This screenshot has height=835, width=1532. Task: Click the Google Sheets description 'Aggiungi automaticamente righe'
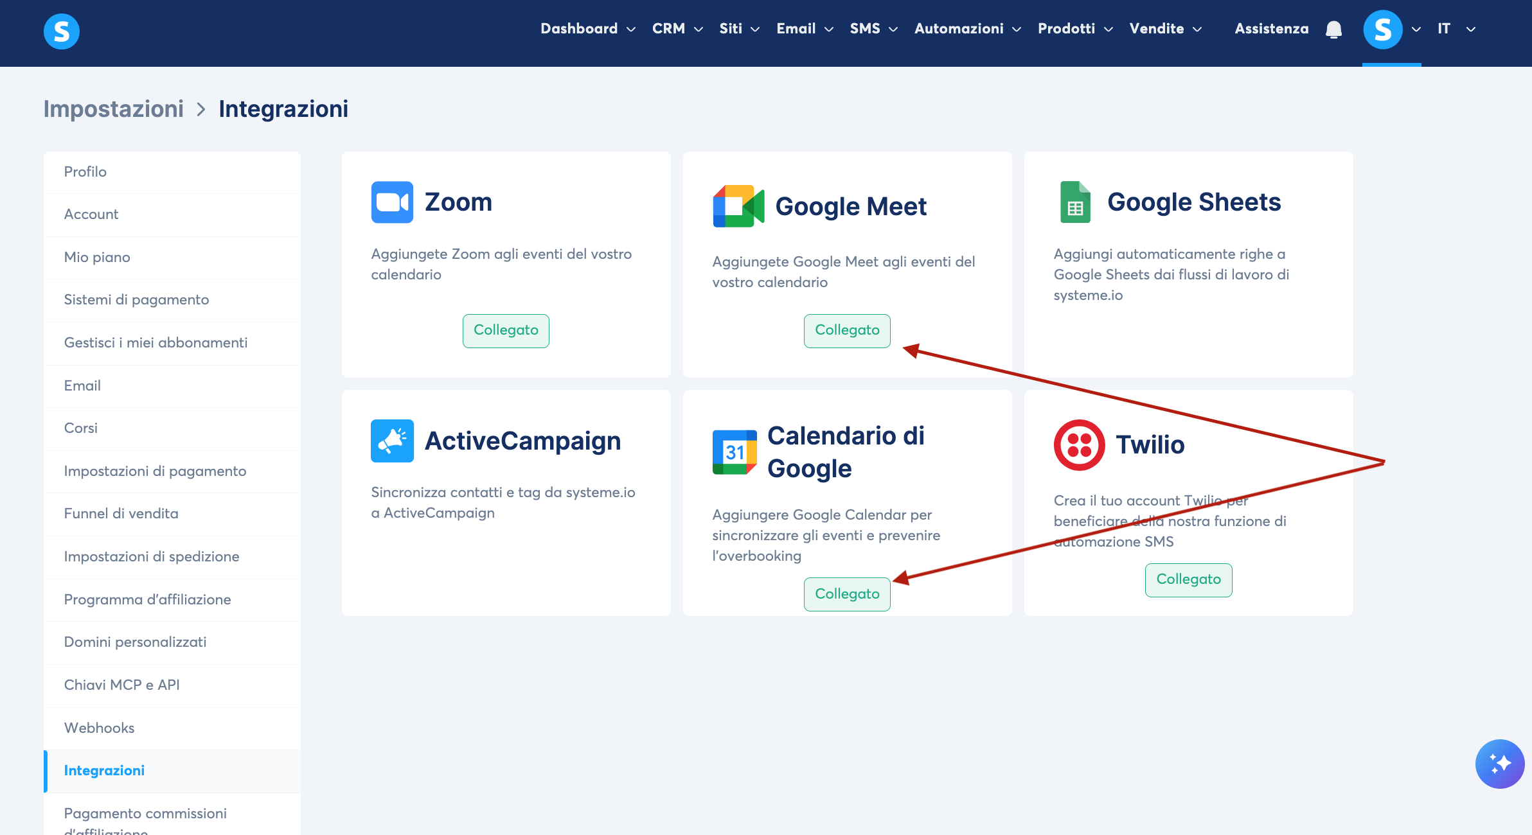pos(1171,274)
